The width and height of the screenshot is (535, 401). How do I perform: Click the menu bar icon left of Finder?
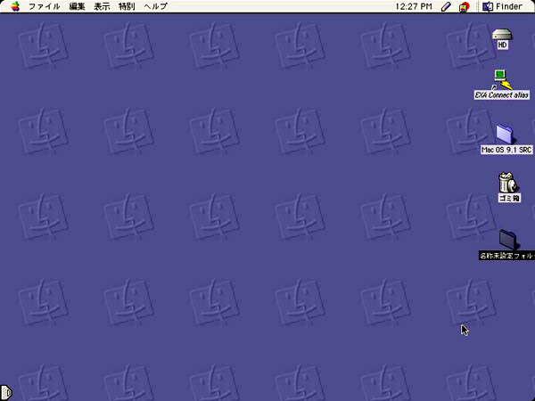464,6
